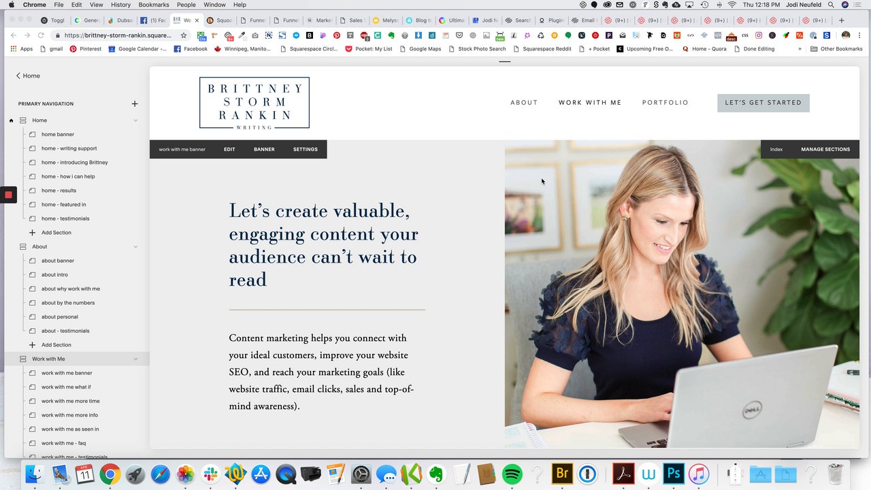Click the red record button on left edge
The height and width of the screenshot is (490, 871).
click(x=8, y=195)
